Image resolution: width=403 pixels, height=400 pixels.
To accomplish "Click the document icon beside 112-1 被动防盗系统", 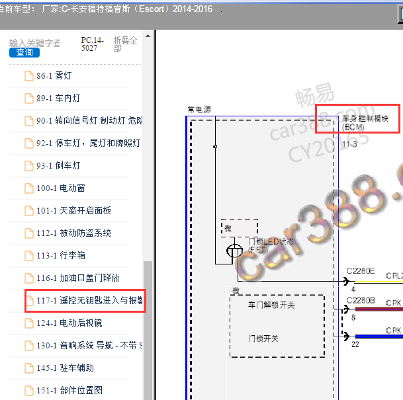I will (x=29, y=233).
